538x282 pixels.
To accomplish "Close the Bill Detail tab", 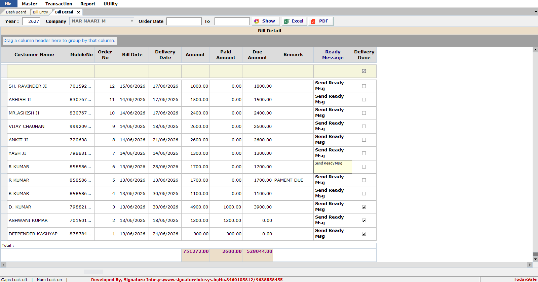I will (x=78, y=12).
